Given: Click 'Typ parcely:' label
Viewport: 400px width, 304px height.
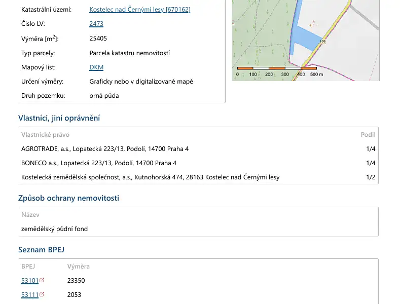Looking at the screenshot, I should point(38,53).
